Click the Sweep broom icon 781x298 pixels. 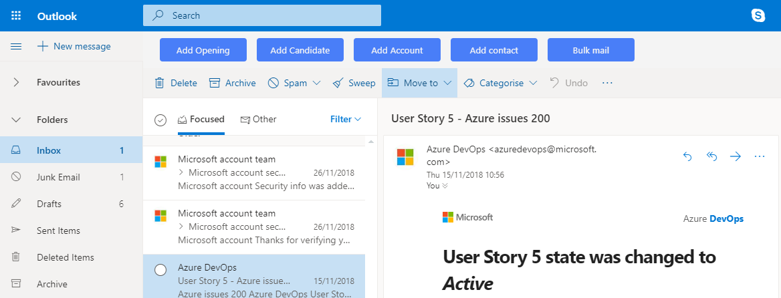point(338,83)
